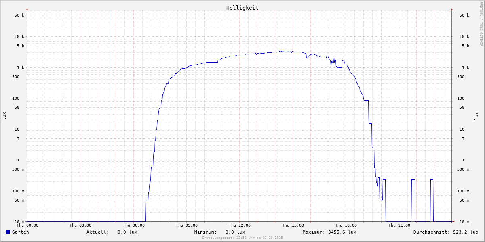Click the Thu 06:00 time axis label
The image size is (485, 242).
point(134,225)
